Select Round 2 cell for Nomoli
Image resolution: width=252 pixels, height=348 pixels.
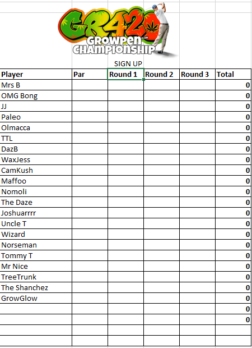161,191
